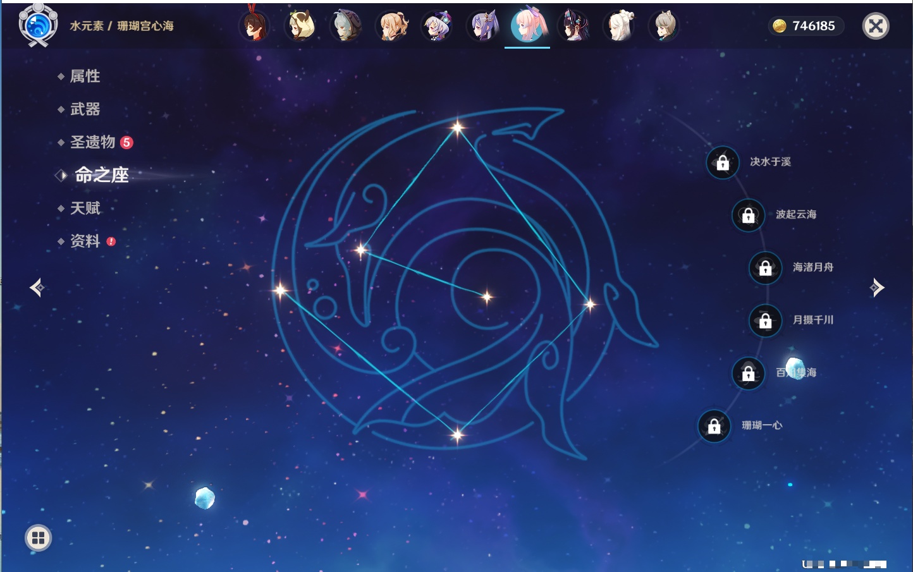The height and width of the screenshot is (572, 913).
Task: Open the locked 决水于溪 constellation node
Action: pos(723,162)
